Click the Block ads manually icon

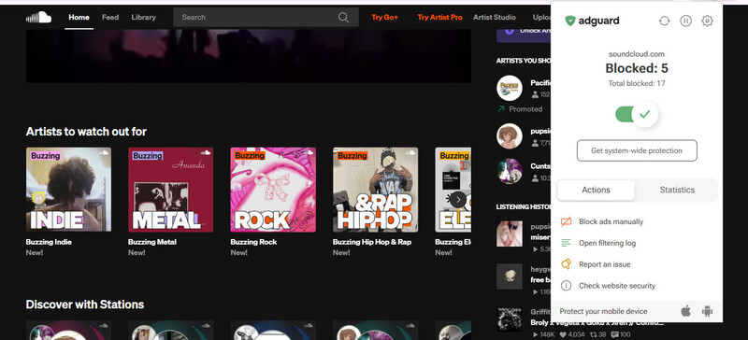click(567, 221)
